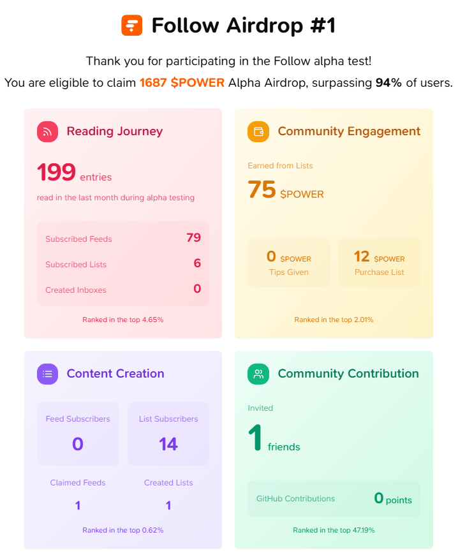Click the 1687 $POWER airdrop amount
The image size is (458, 553).
[182, 82]
